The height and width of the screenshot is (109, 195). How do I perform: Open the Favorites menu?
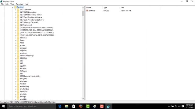(x=19, y=4)
